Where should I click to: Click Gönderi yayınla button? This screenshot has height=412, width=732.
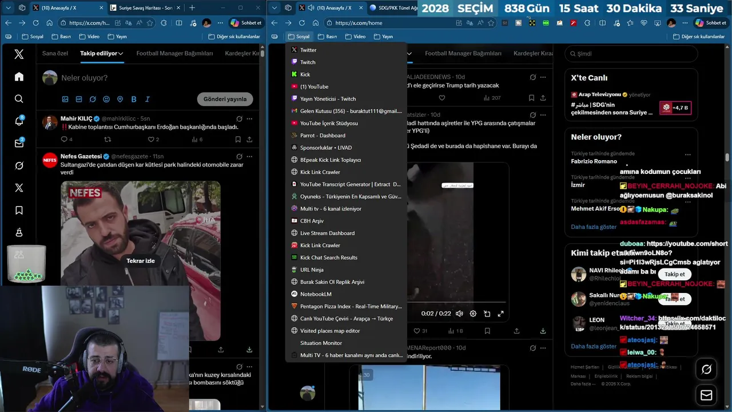(x=225, y=99)
